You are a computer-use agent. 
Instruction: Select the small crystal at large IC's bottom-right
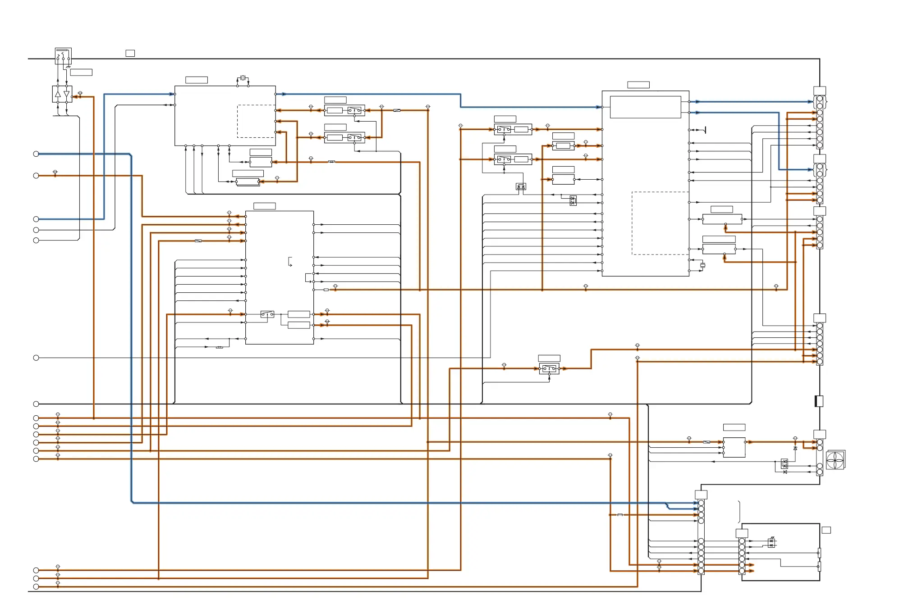click(702, 265)
